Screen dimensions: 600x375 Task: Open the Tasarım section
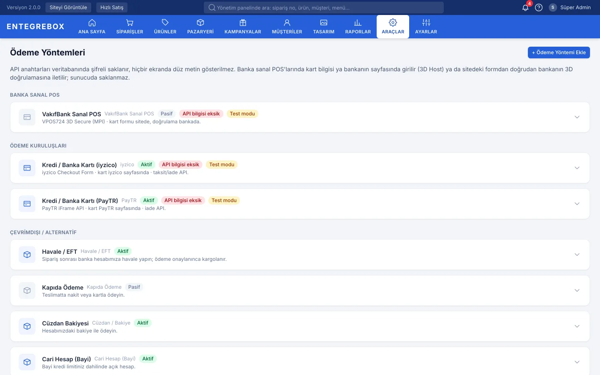(x=324, y=27)
